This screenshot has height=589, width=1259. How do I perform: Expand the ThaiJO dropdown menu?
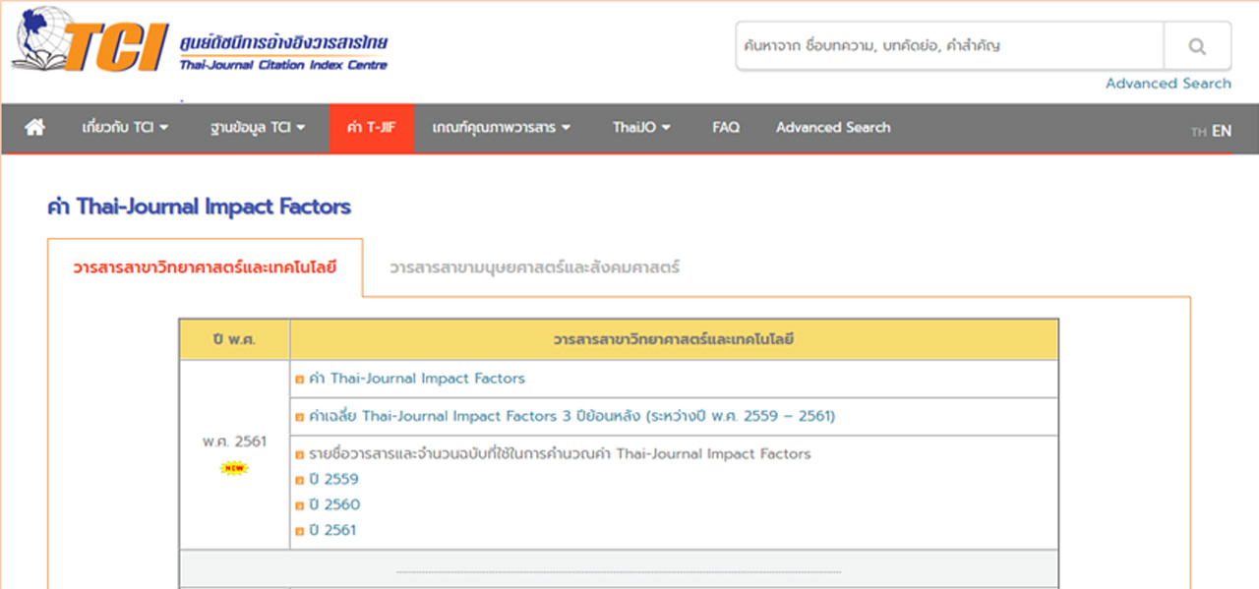click(641, 128)
